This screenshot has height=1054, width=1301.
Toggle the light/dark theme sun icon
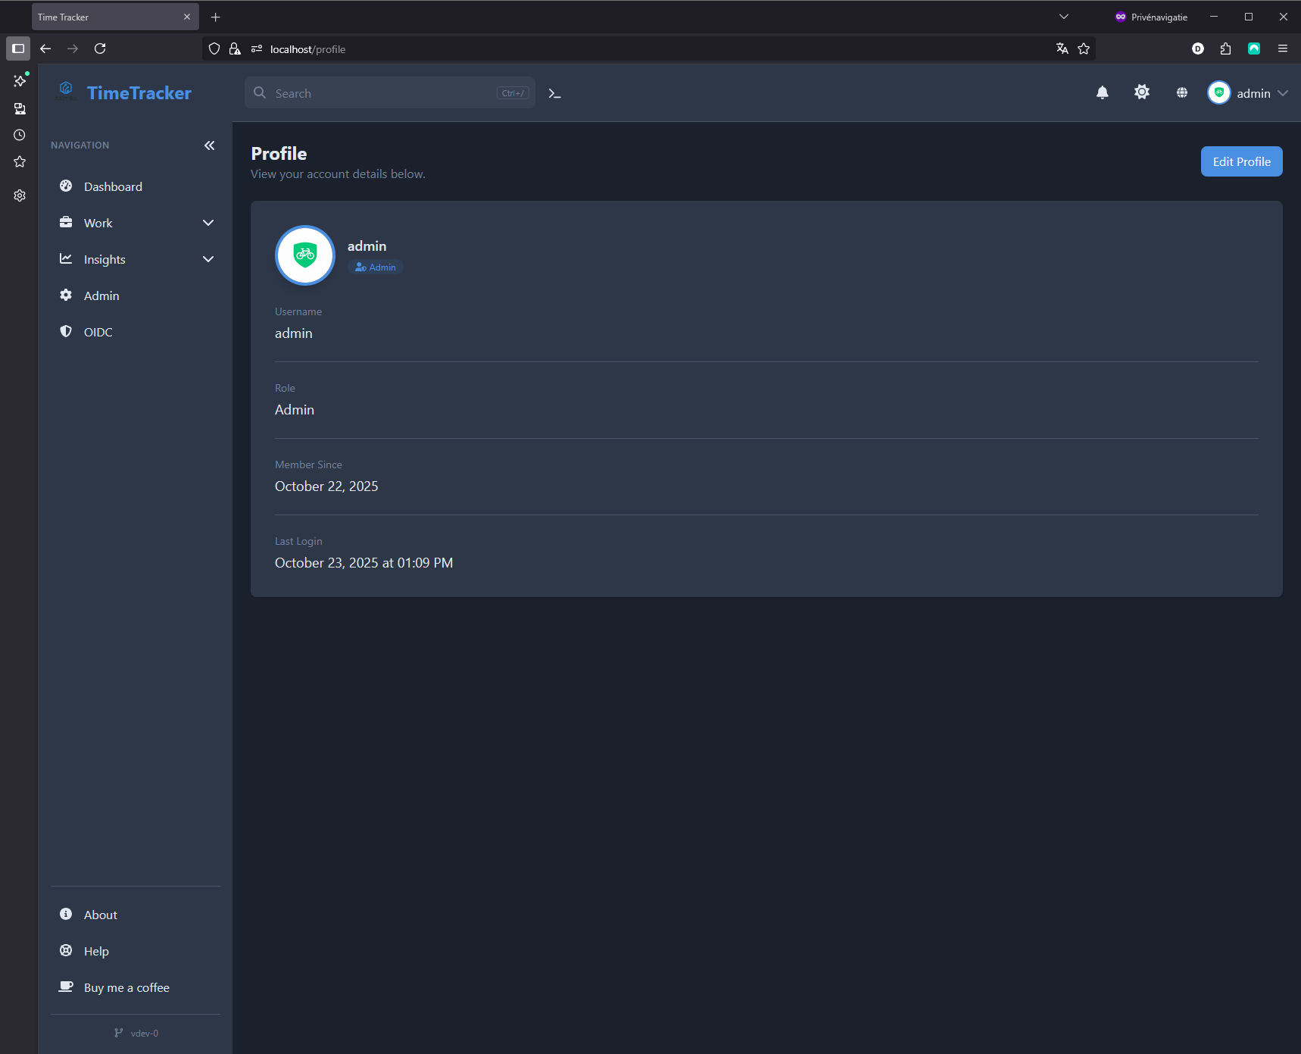pyautogui.click(x=1141, y=92)
